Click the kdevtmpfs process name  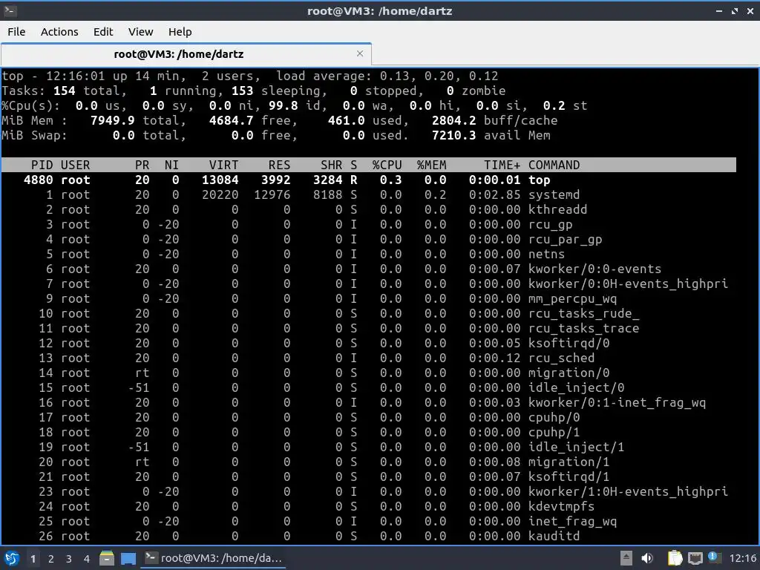tap(561, 506)
